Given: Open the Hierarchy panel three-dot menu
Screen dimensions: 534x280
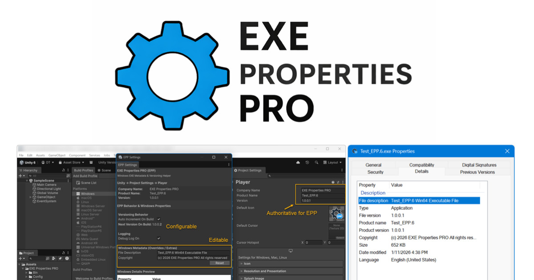Looking at the screenshot, I should click(x=68, y=170).
